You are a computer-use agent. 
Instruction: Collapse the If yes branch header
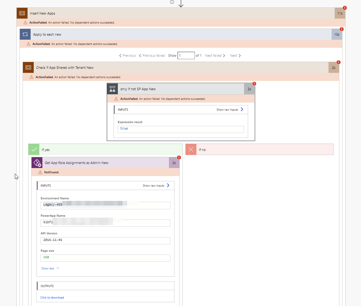click(x=105, y=149)
